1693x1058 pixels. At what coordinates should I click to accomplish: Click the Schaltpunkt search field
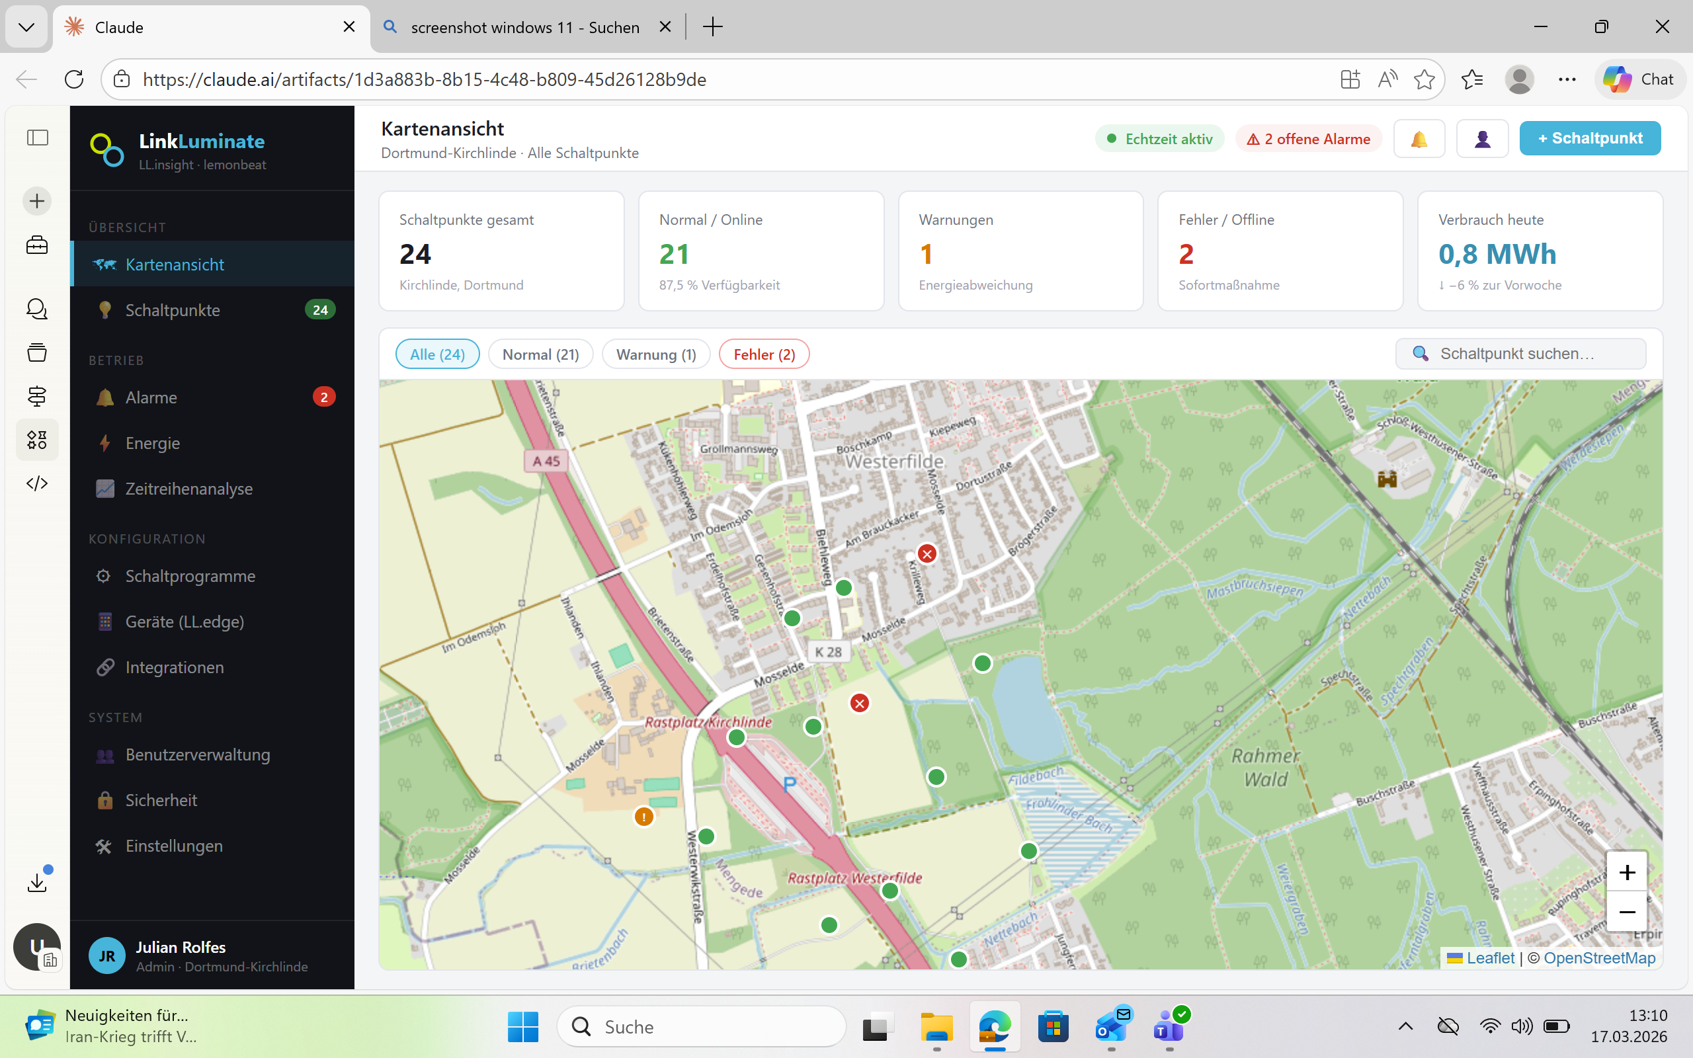[x=1520, y=353]
